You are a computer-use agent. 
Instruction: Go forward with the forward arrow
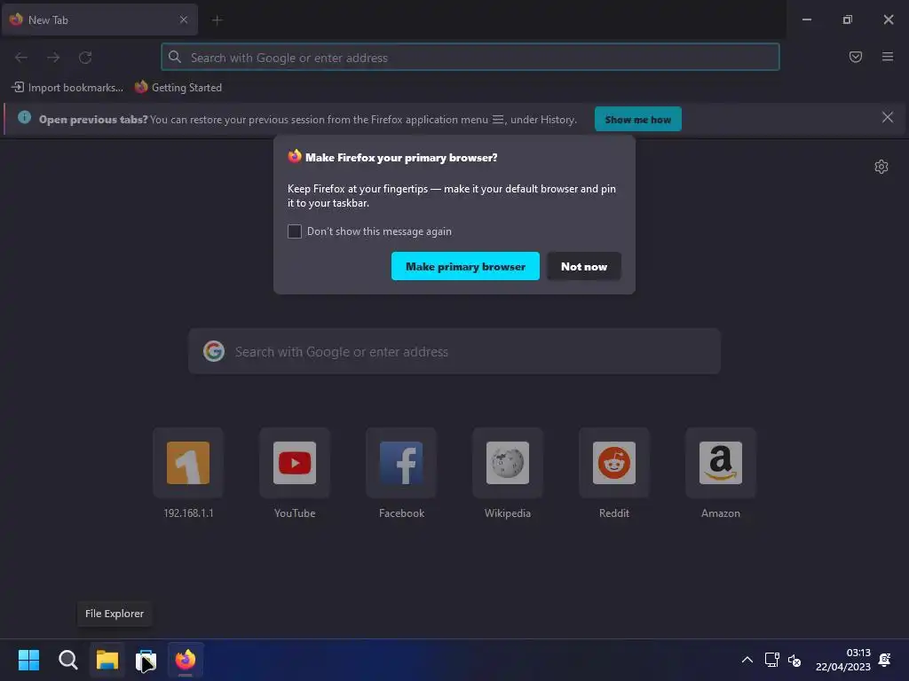53,58
